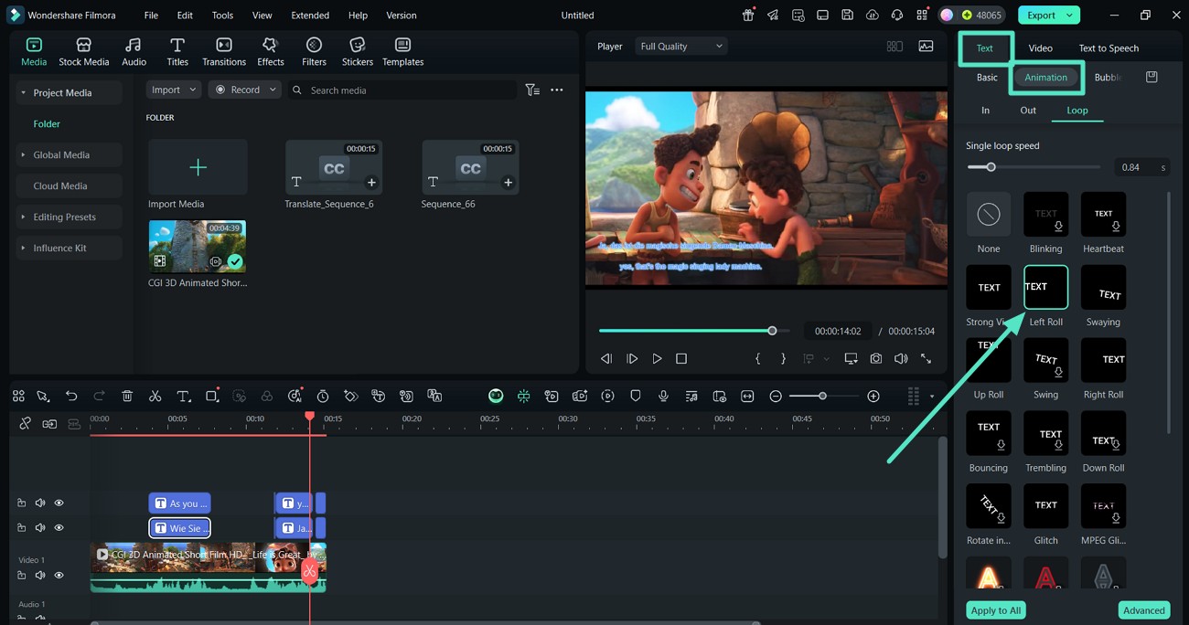Screen dimensions: 1189x625
Task: Click the microphone voiceover icon in timeline toolbar
Action: pyautogui.click(x=663, y=396)
